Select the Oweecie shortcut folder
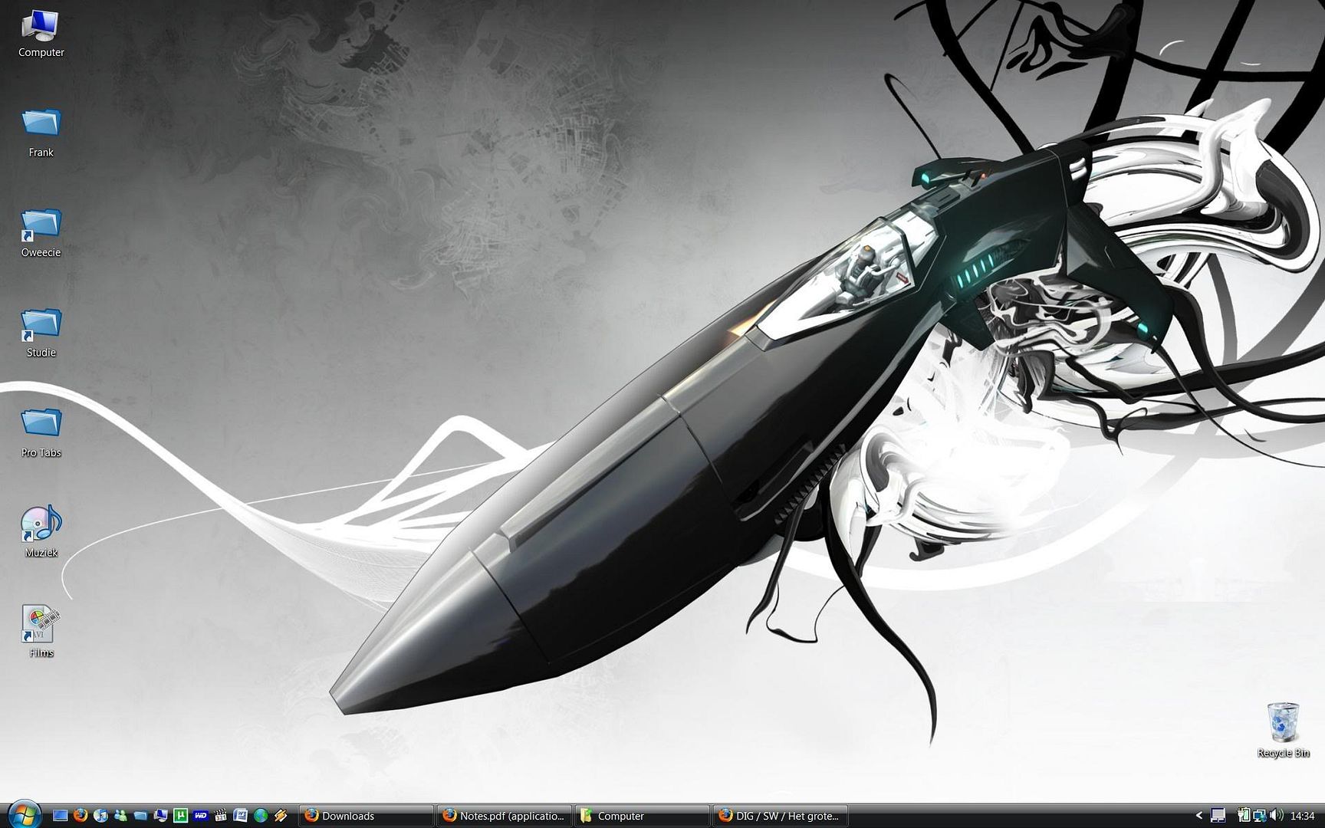 tap(41, 233)
